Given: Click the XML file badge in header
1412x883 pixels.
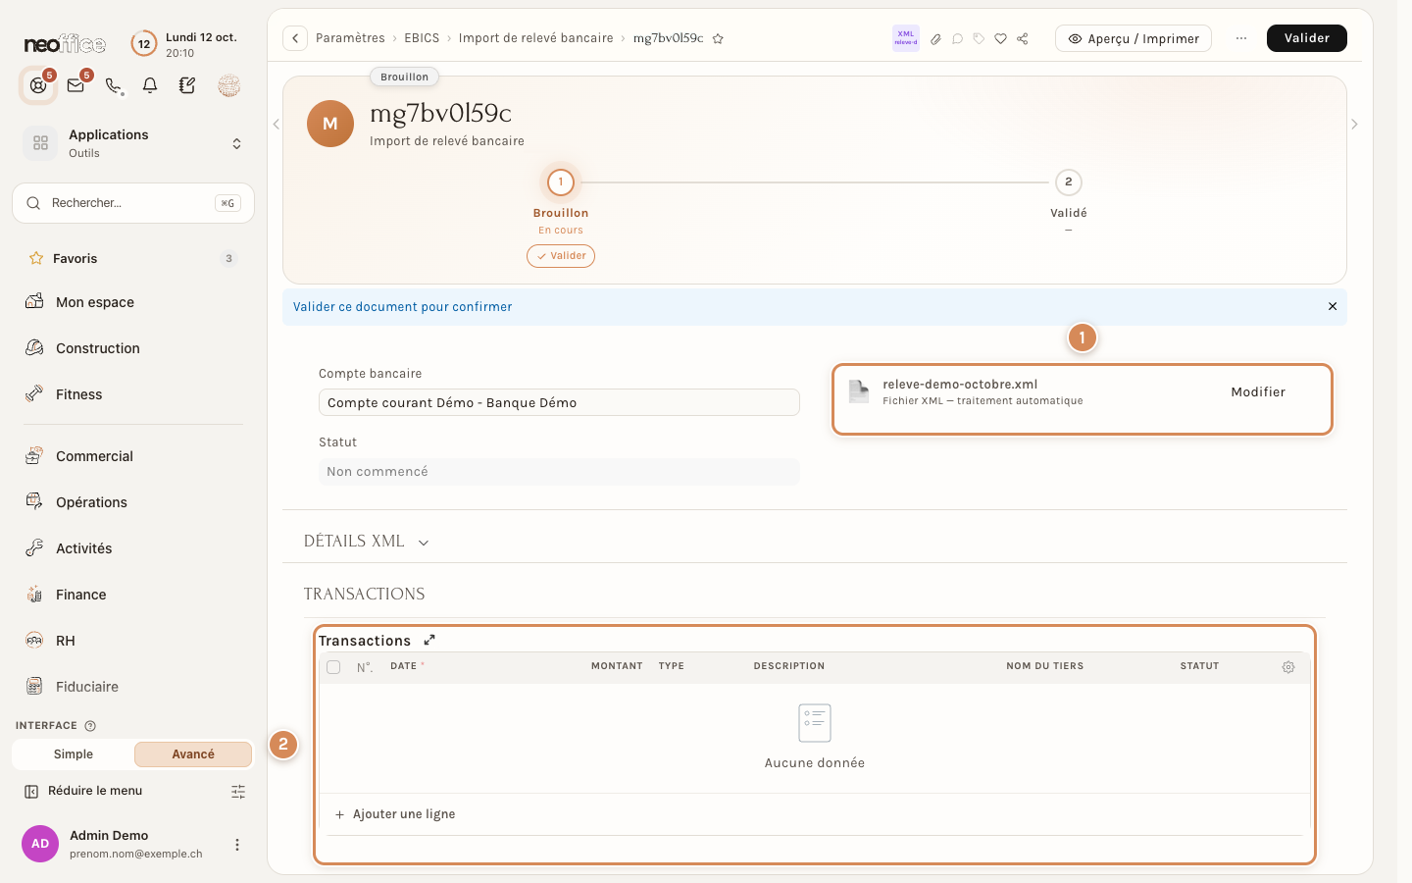Looking at the screenshot, I should tap(906, 38).
